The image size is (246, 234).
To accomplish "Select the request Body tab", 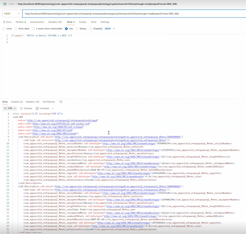I will coord(71,22).
